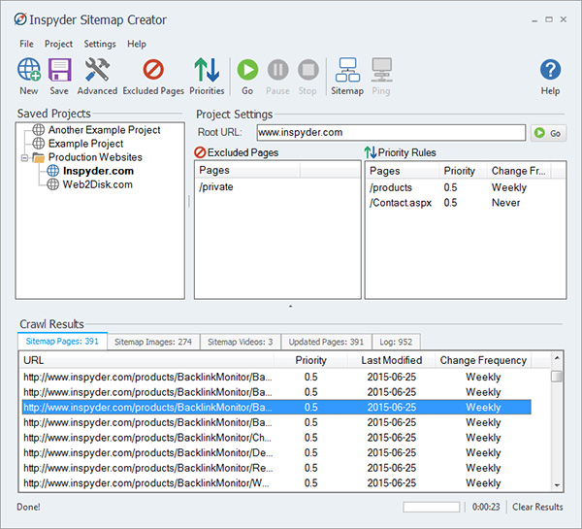
Task: Open the Settings menu
Action: (x=100, y=44)
